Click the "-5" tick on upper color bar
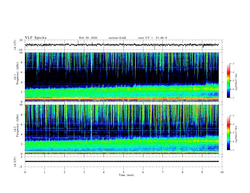 233,81
